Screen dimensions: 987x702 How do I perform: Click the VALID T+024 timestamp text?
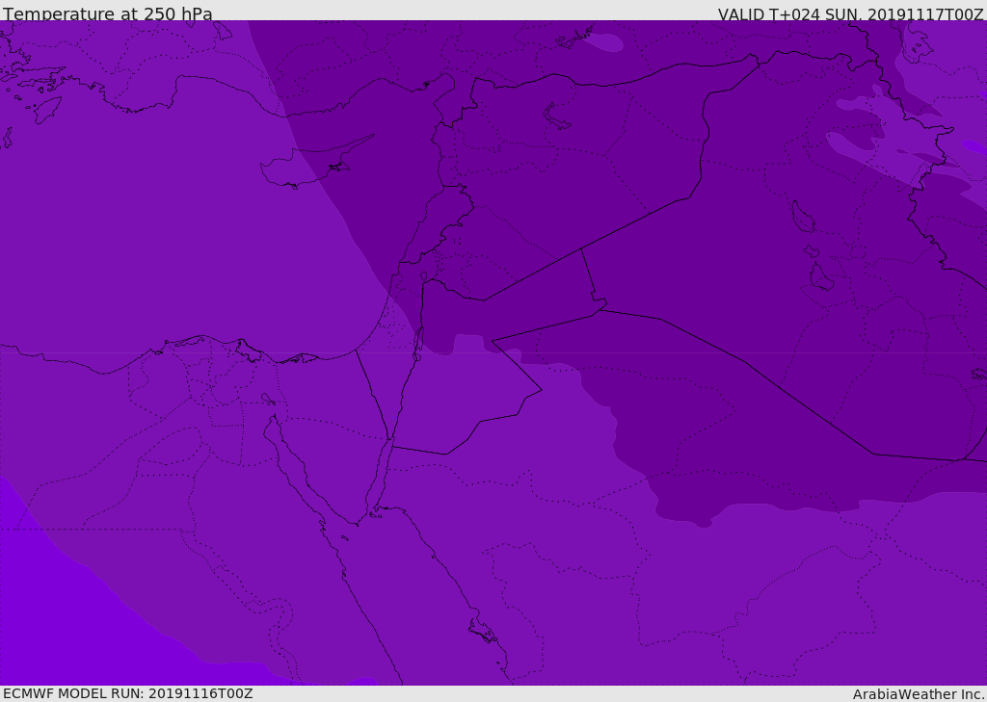click(850, 14)
